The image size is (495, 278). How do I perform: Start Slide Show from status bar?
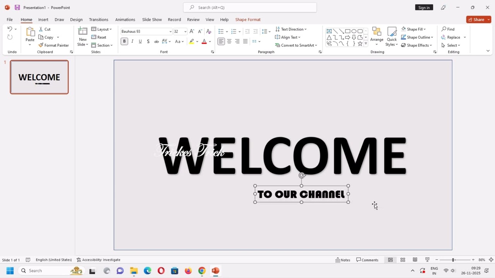(x=427, y=260)
